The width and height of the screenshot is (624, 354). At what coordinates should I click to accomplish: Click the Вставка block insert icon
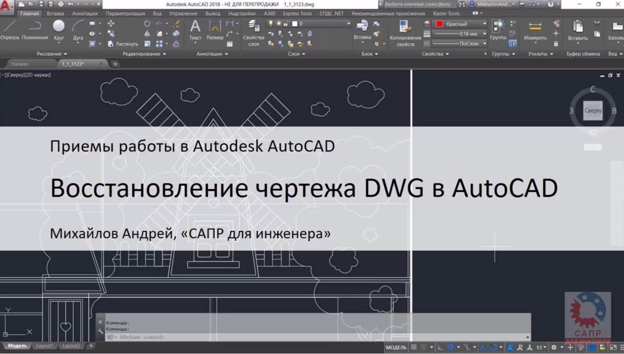coord(362,30)
